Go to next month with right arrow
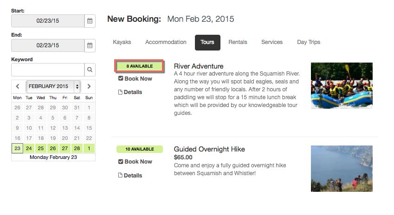 coord(89,86)
